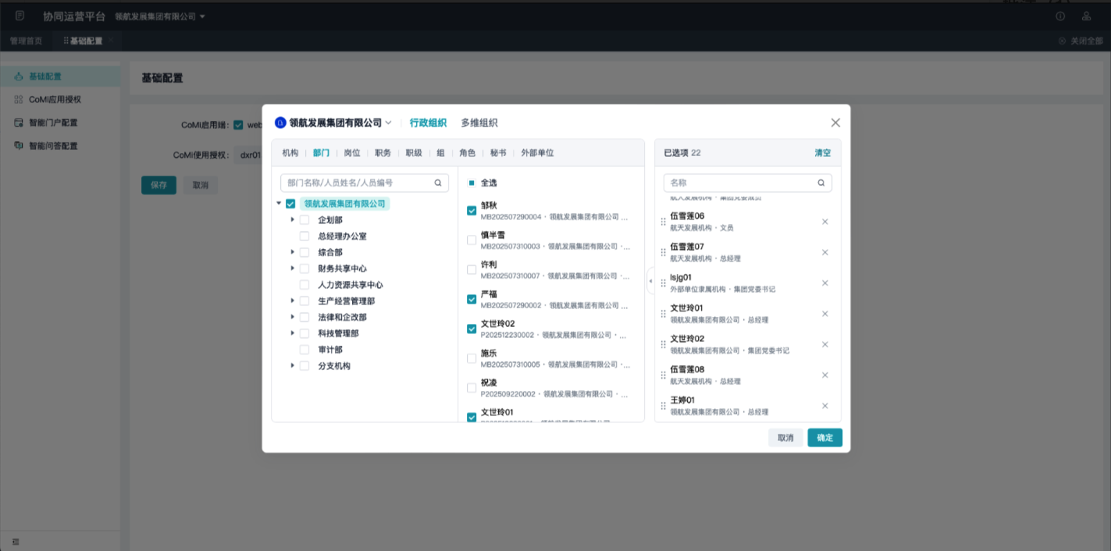Click search icon in selected-items 名称 field
This screenshot has width=1111, height=551.
click(x=821, y=183)
